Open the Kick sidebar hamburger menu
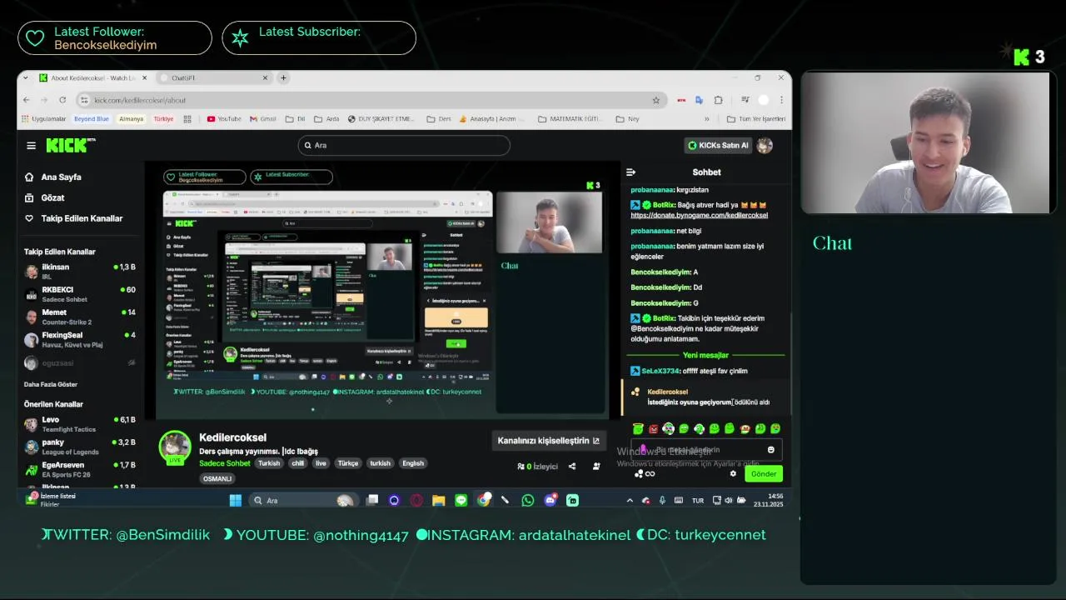Viewport: 1066px width, 600px height. pyautogui.click(x=31, y=146)
